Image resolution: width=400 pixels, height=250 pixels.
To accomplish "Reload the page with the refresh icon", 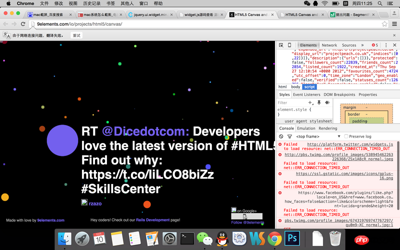I will point(23,24).
